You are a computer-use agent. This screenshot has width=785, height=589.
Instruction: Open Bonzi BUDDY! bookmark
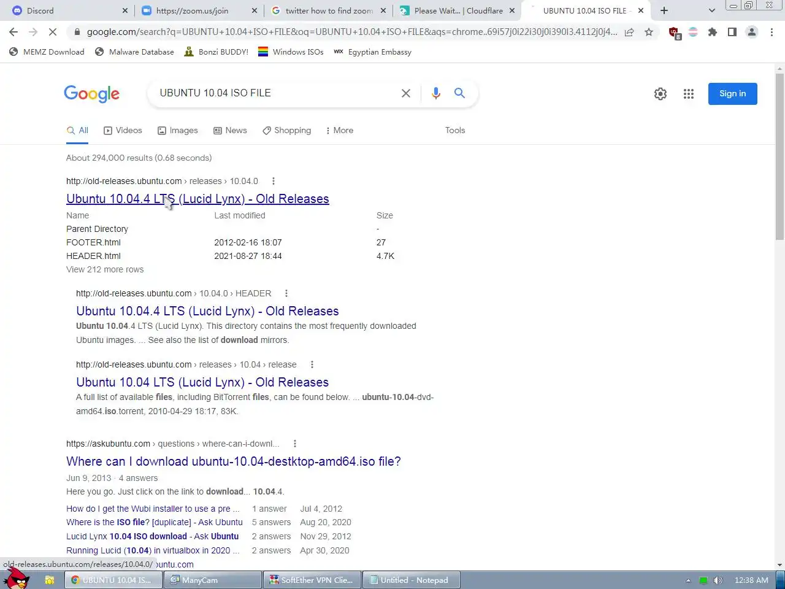click(216, 52)
